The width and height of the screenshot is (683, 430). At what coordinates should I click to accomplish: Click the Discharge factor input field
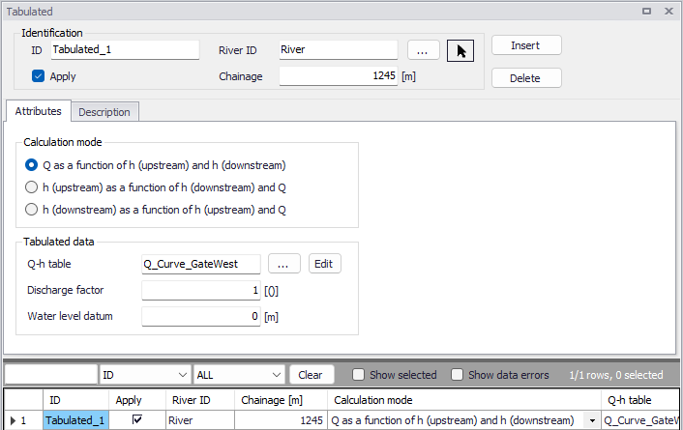pyautogui.click(x=201, y=290)
